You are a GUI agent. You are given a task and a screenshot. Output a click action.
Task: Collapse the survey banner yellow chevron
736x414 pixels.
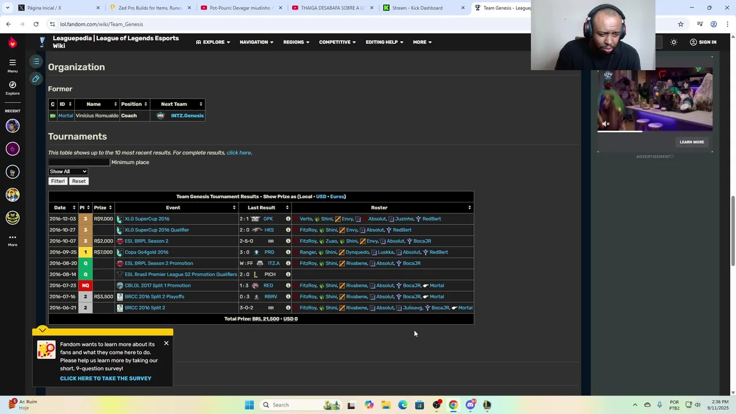click(43, 330)
